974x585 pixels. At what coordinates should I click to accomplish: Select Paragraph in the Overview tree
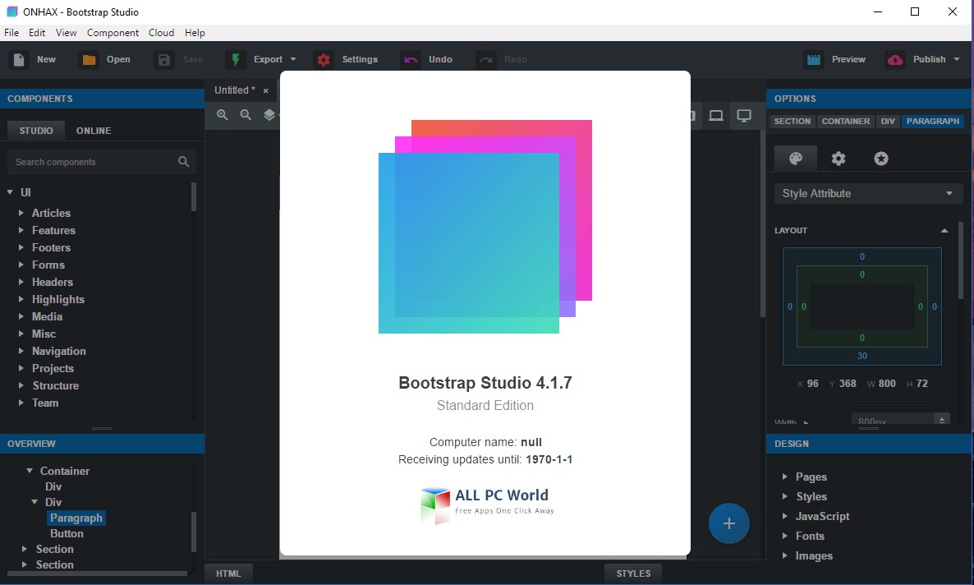76,518
